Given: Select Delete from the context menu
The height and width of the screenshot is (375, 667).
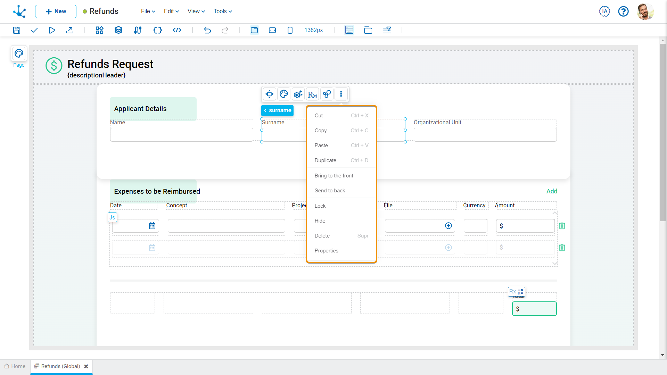Looking at the screenshot, I should point(322,235).
